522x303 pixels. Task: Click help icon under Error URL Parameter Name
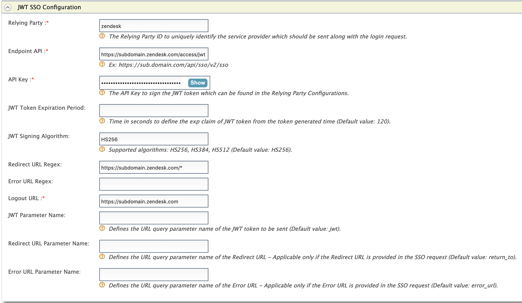point(102,285)
